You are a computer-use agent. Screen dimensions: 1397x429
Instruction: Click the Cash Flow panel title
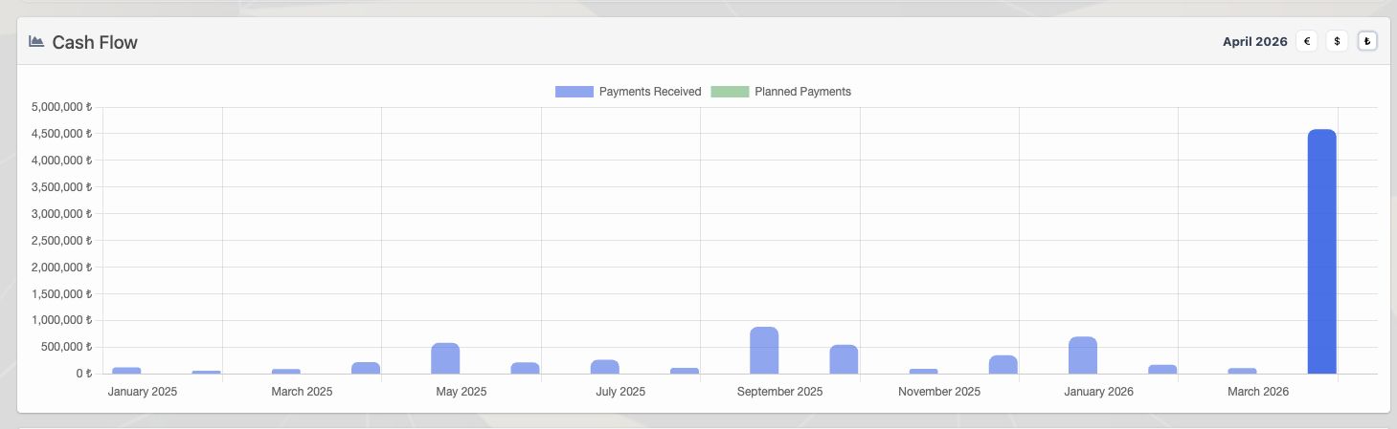(95, 42)
